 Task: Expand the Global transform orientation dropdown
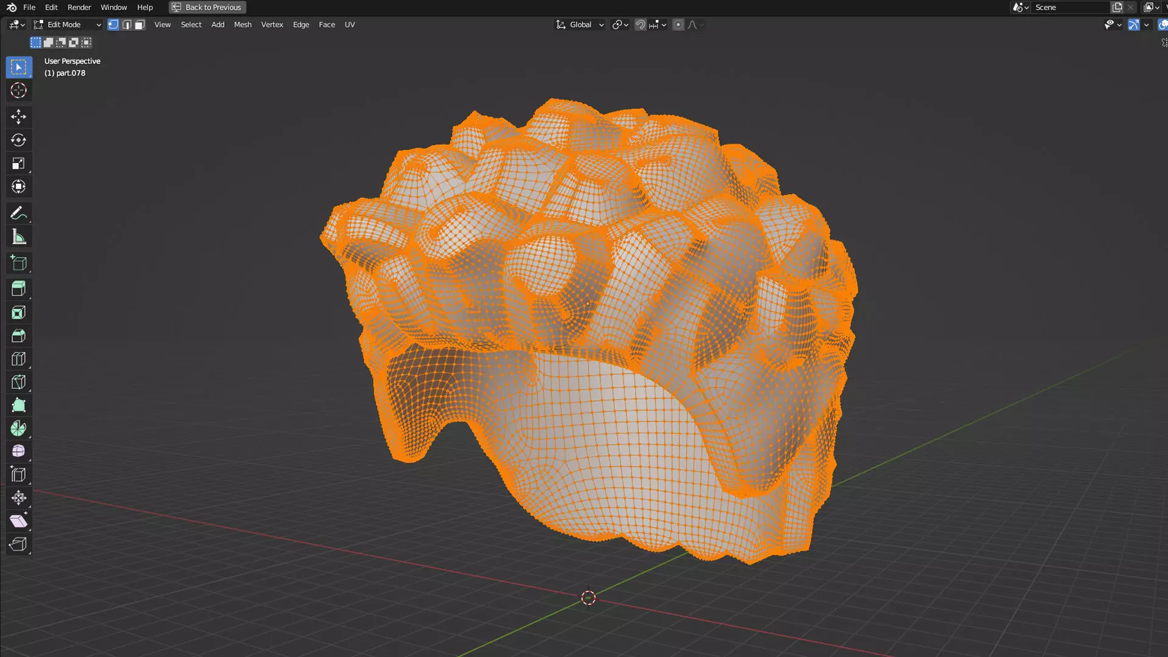pos(580,25)
